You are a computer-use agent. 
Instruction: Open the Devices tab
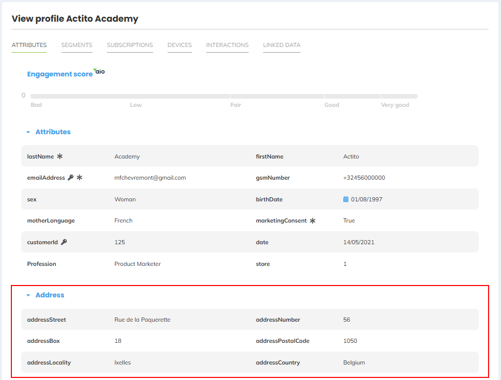click(x=179, y=45)
